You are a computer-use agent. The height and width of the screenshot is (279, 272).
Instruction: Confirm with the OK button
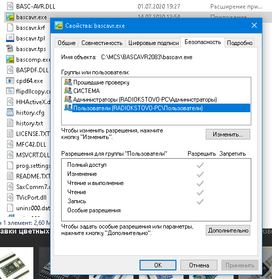[x=158, y=265]
